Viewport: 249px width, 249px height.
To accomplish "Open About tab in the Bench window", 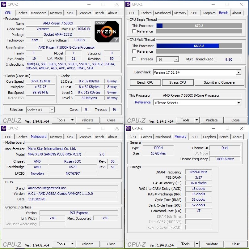I will pos(237,13).
